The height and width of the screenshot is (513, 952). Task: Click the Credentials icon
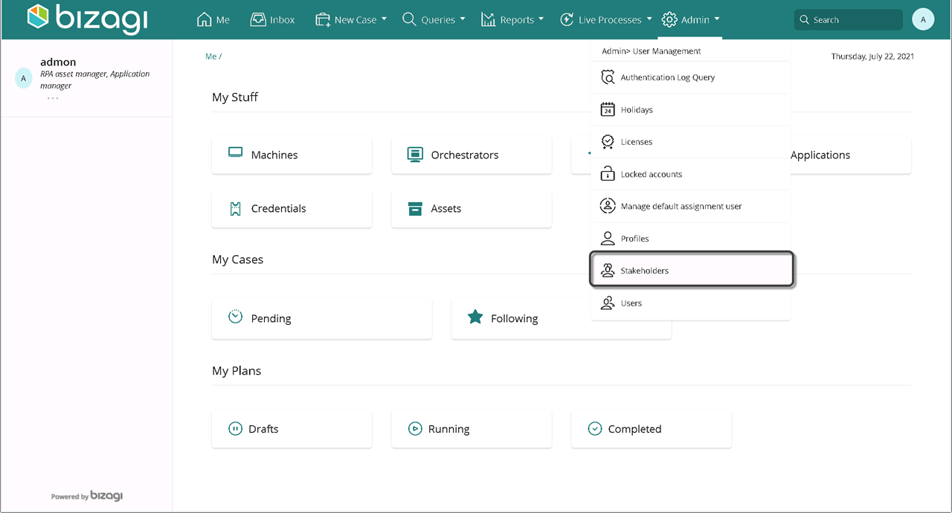[236, 208]
